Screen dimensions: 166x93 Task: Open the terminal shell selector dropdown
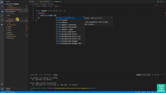coord(143,75)
